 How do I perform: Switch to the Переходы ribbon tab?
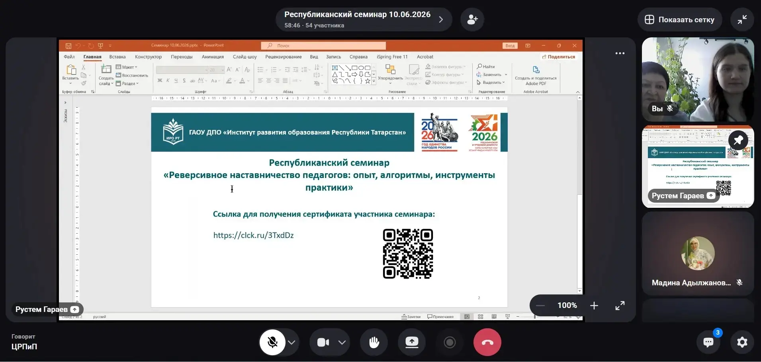point(182,57)
